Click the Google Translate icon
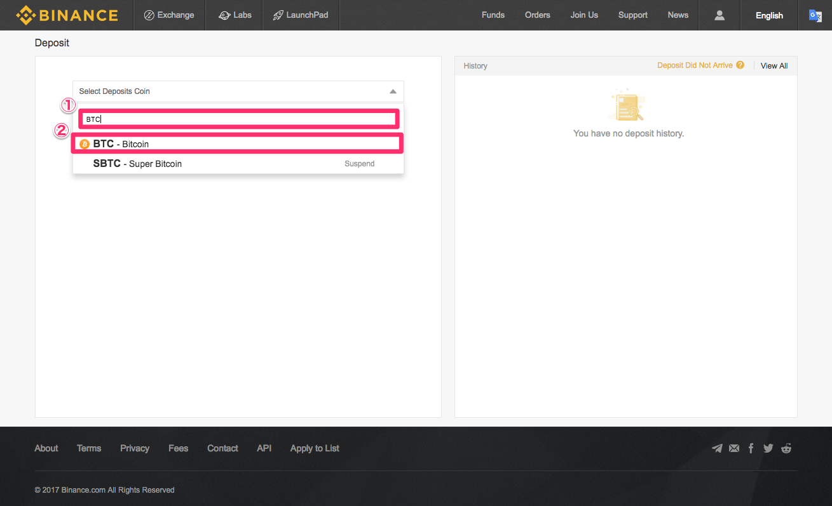 click(815, 15)
